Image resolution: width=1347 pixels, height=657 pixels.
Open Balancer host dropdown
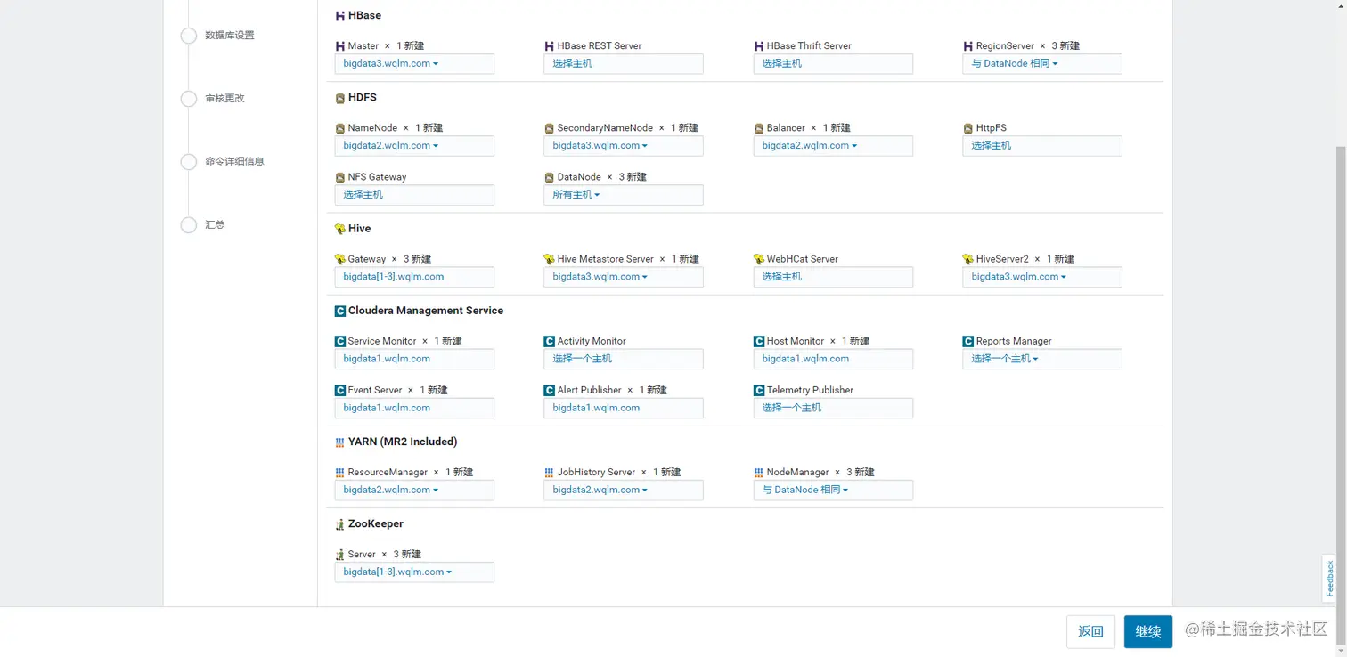tap(833, 146)
